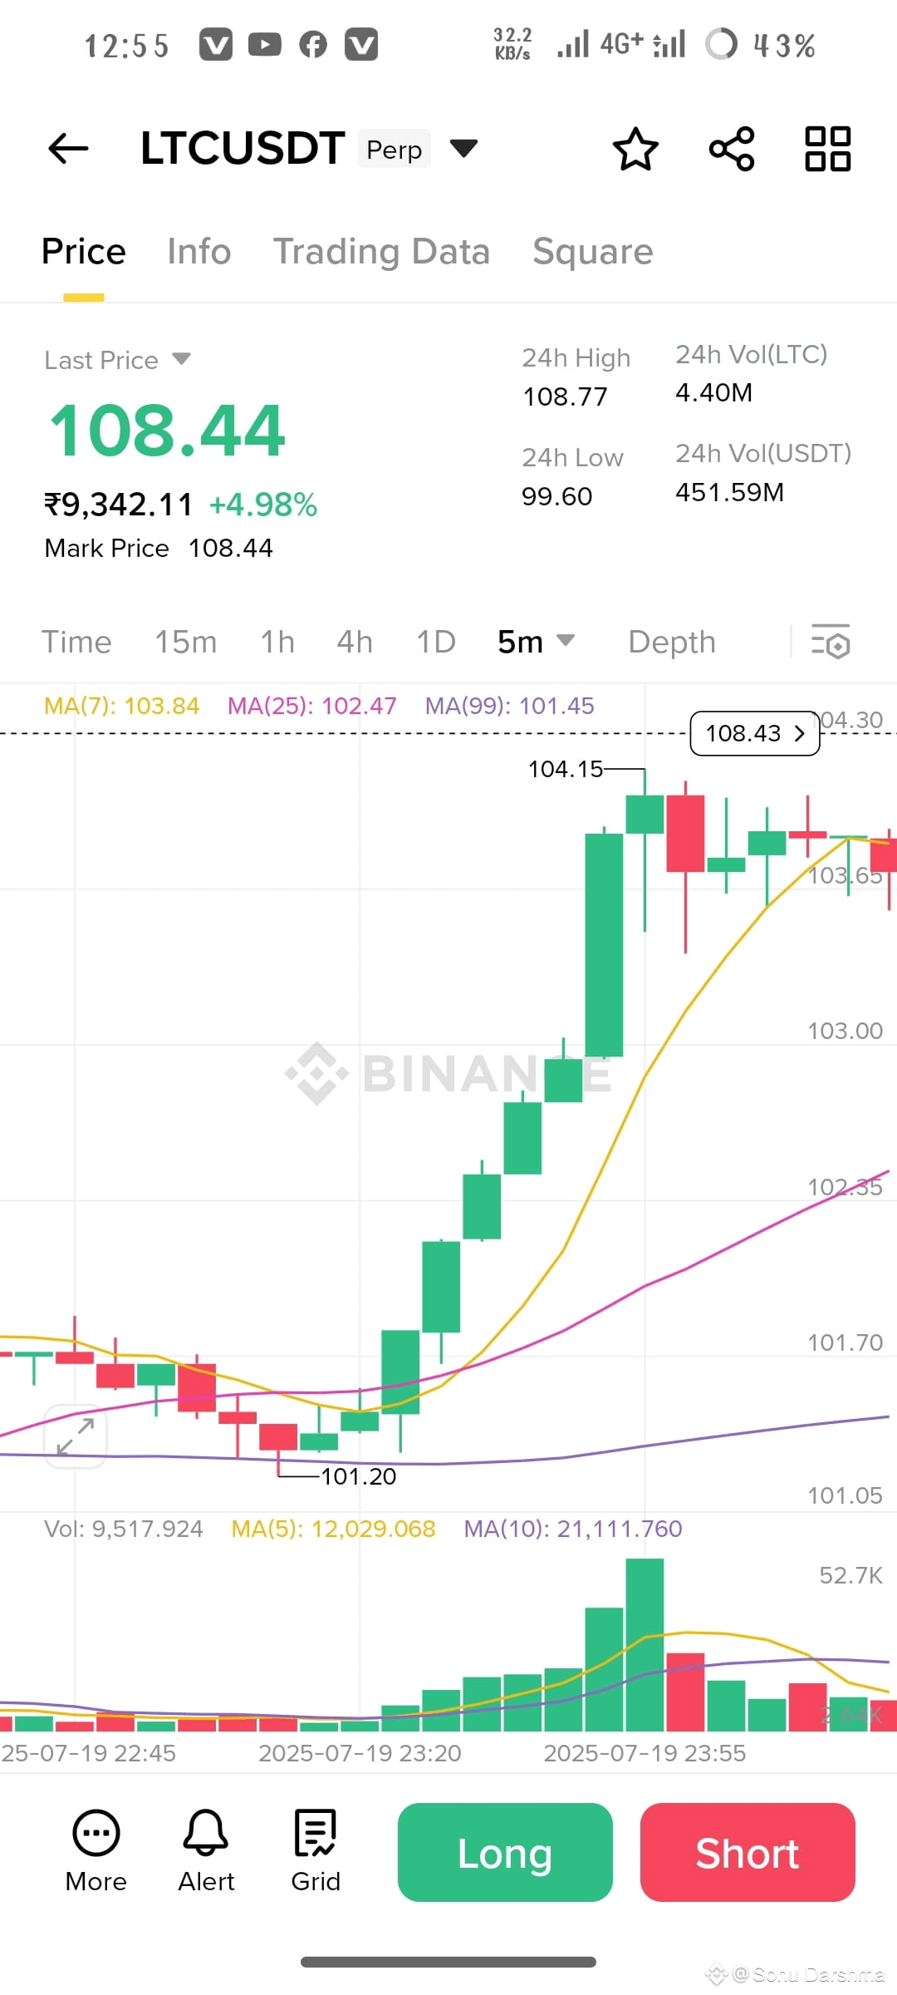This screenshot has width=897, height=1995.
Task: Open the share icon
Action: click(x=732, y=149)
